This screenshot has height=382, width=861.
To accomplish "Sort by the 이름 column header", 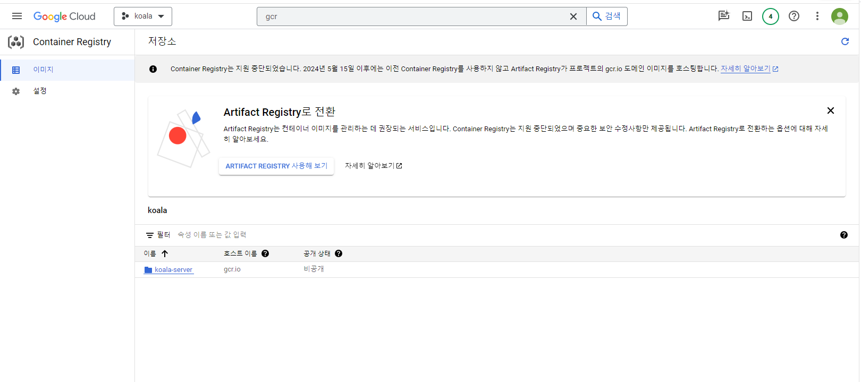I will pyautogui.click(x=150, y=253).
